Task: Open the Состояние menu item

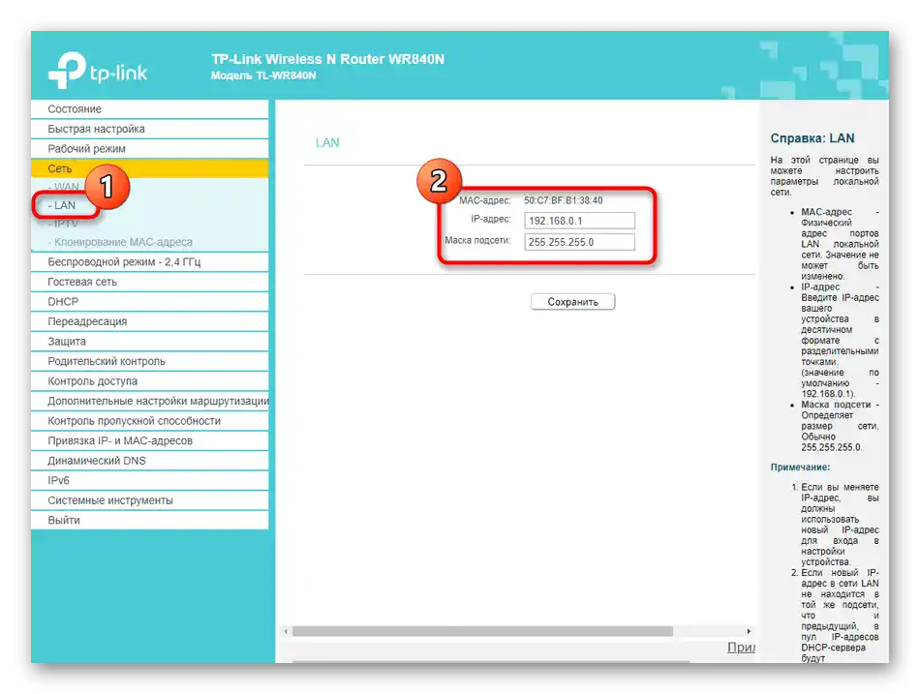Action: [x=150, y=109]
